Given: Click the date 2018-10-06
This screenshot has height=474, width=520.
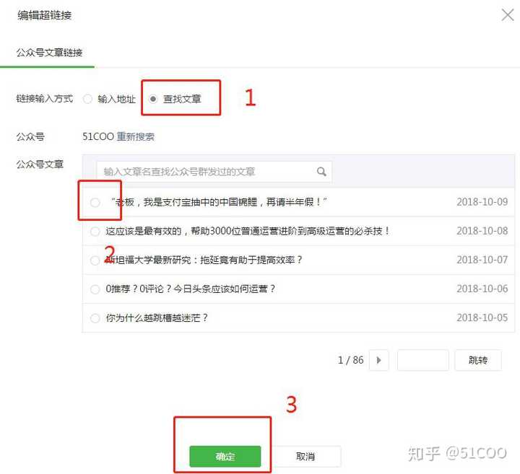Looking at the screenshot, I should (x=482, y=289).
